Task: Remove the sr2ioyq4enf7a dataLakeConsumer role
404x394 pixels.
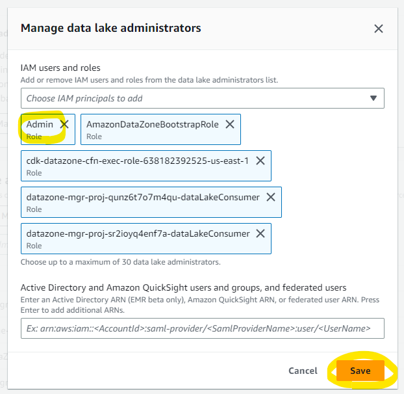Action: tap(260, 233)
